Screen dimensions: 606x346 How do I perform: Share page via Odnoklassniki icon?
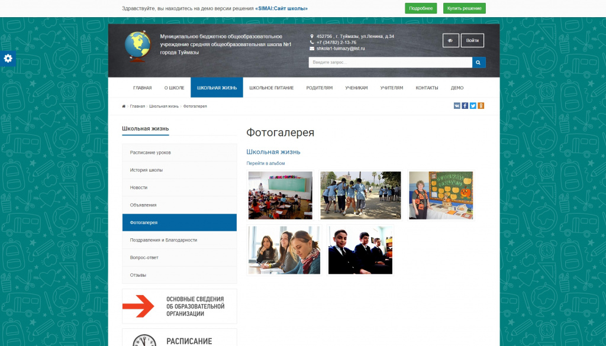tap(481, 106)
